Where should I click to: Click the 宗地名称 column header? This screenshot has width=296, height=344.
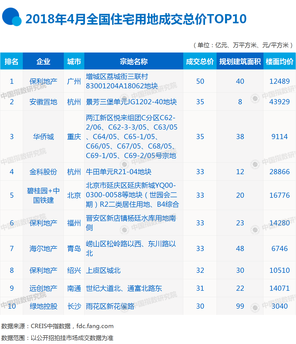(134, 61)
